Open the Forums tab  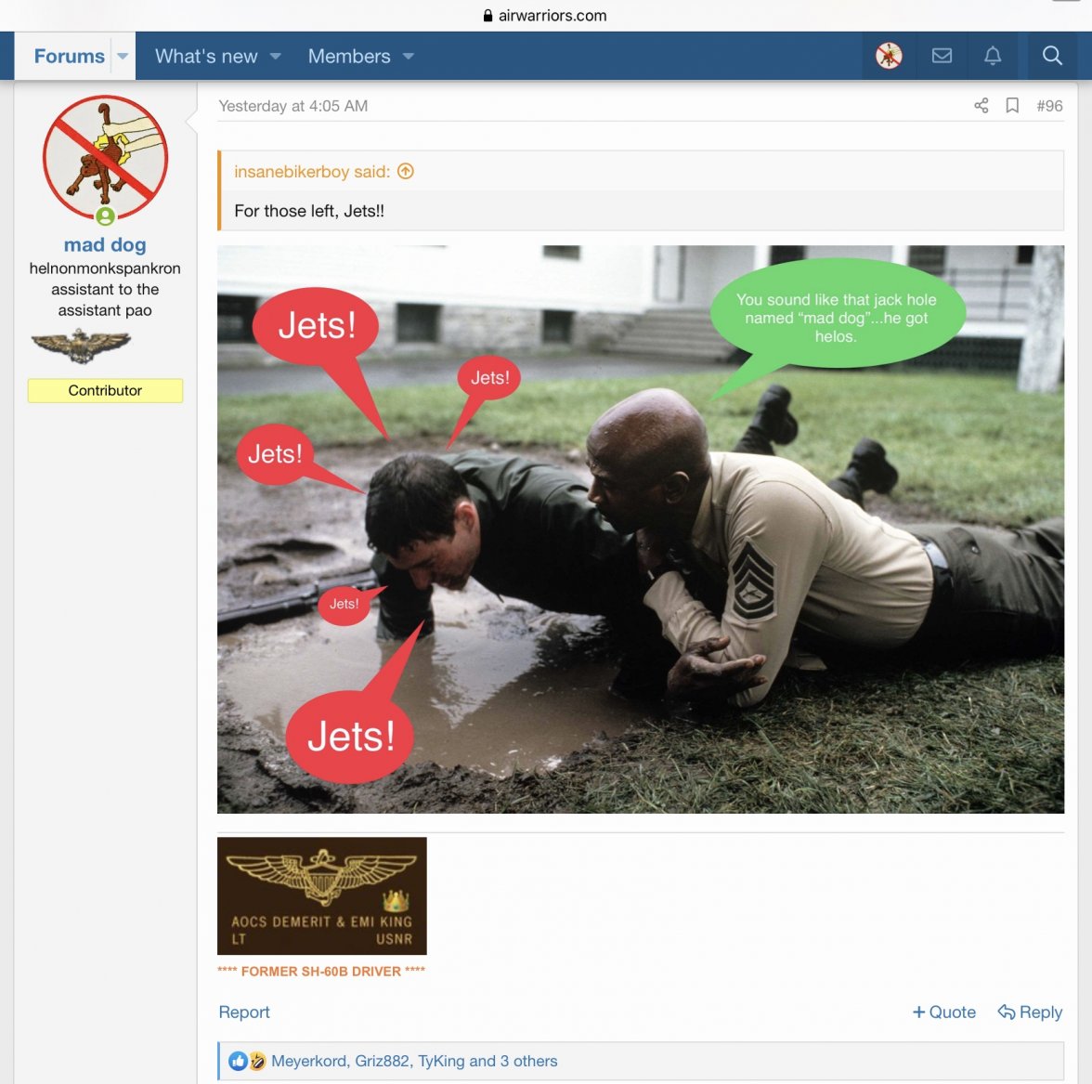pyautogui.click(x=69, y=56)
